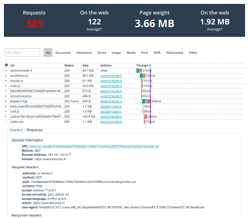Select the '302 Found' status cell

point(71,101)
